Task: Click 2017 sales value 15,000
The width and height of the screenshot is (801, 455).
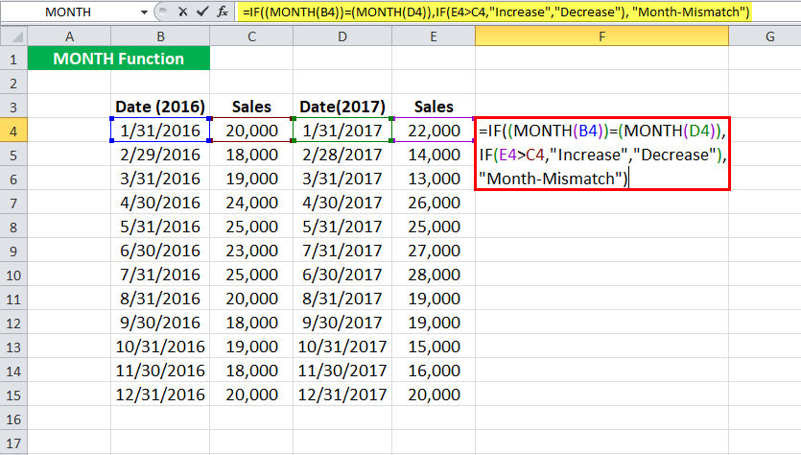Action: pyautogui.click(x=434, y=347)
